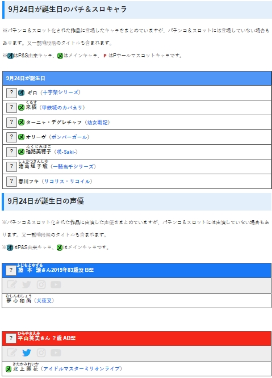272x378 pixels.
Task: Click 藤本譲's Instagram icon
Action: click(41, 285)
